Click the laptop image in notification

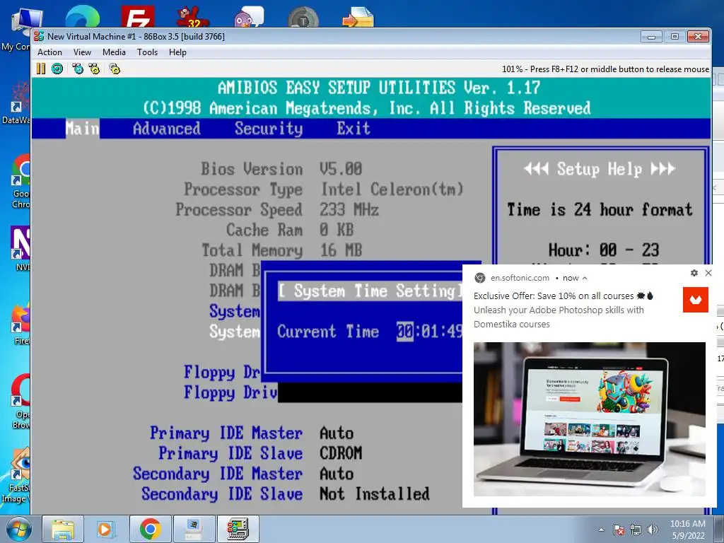coord(590,419)
